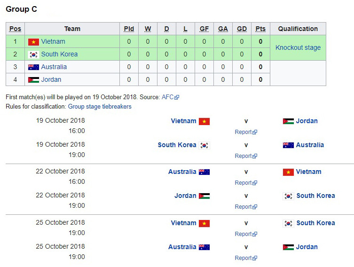Click the Australia flag in standings table
Screen dimensions: 354x267
(x=33, y=67)
